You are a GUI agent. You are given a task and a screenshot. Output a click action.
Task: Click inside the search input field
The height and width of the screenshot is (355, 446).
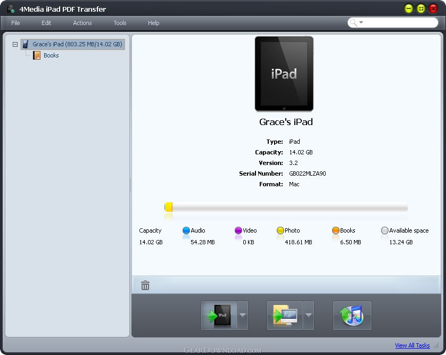(400, 22)
